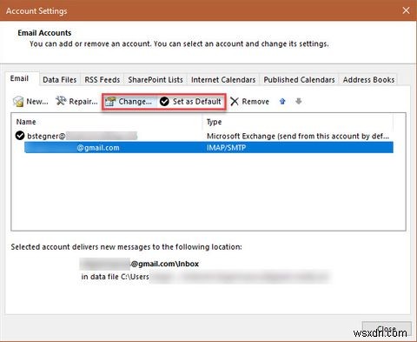Click default checkmark beside bstegner account
This screenshot has height=342, width=417.
click(x=20, y=136)
